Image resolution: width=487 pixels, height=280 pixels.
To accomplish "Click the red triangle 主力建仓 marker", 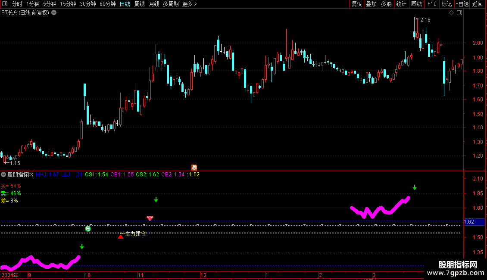I will tap(121, 236).
